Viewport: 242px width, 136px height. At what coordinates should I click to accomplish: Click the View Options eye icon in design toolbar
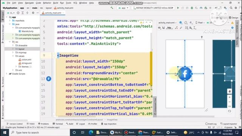pyautogui.click(x=160, y=28)
